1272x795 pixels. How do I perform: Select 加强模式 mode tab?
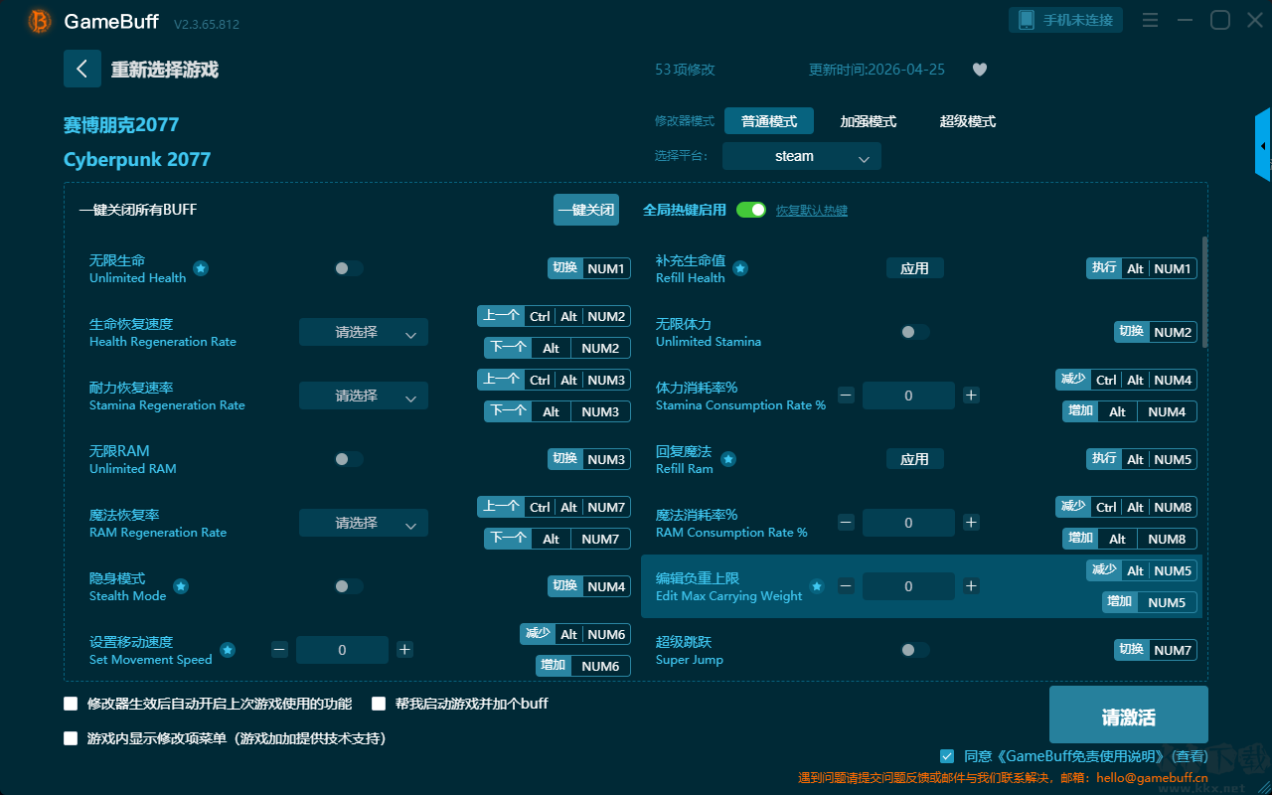click(869, 121)
